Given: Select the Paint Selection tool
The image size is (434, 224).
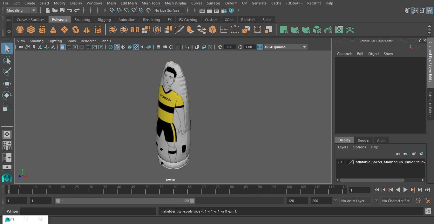Looking at the screenshot, I should point(7,72).
